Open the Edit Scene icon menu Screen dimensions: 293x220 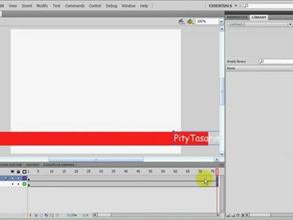pyautogui.click(x=181, y=22)
